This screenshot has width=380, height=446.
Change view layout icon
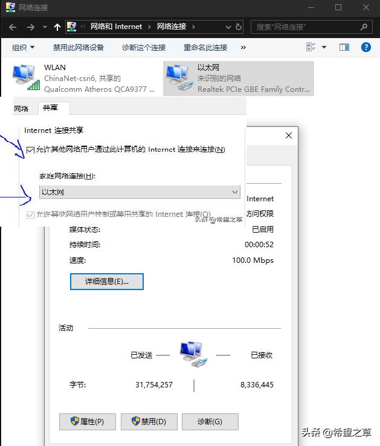[x=311, y=47]
